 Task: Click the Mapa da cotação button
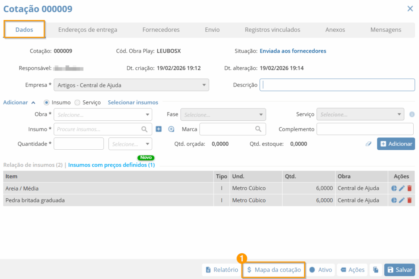coord(273,270)
